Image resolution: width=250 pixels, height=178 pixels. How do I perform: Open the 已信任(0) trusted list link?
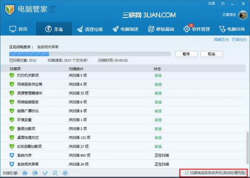click(x=239, y=40)
